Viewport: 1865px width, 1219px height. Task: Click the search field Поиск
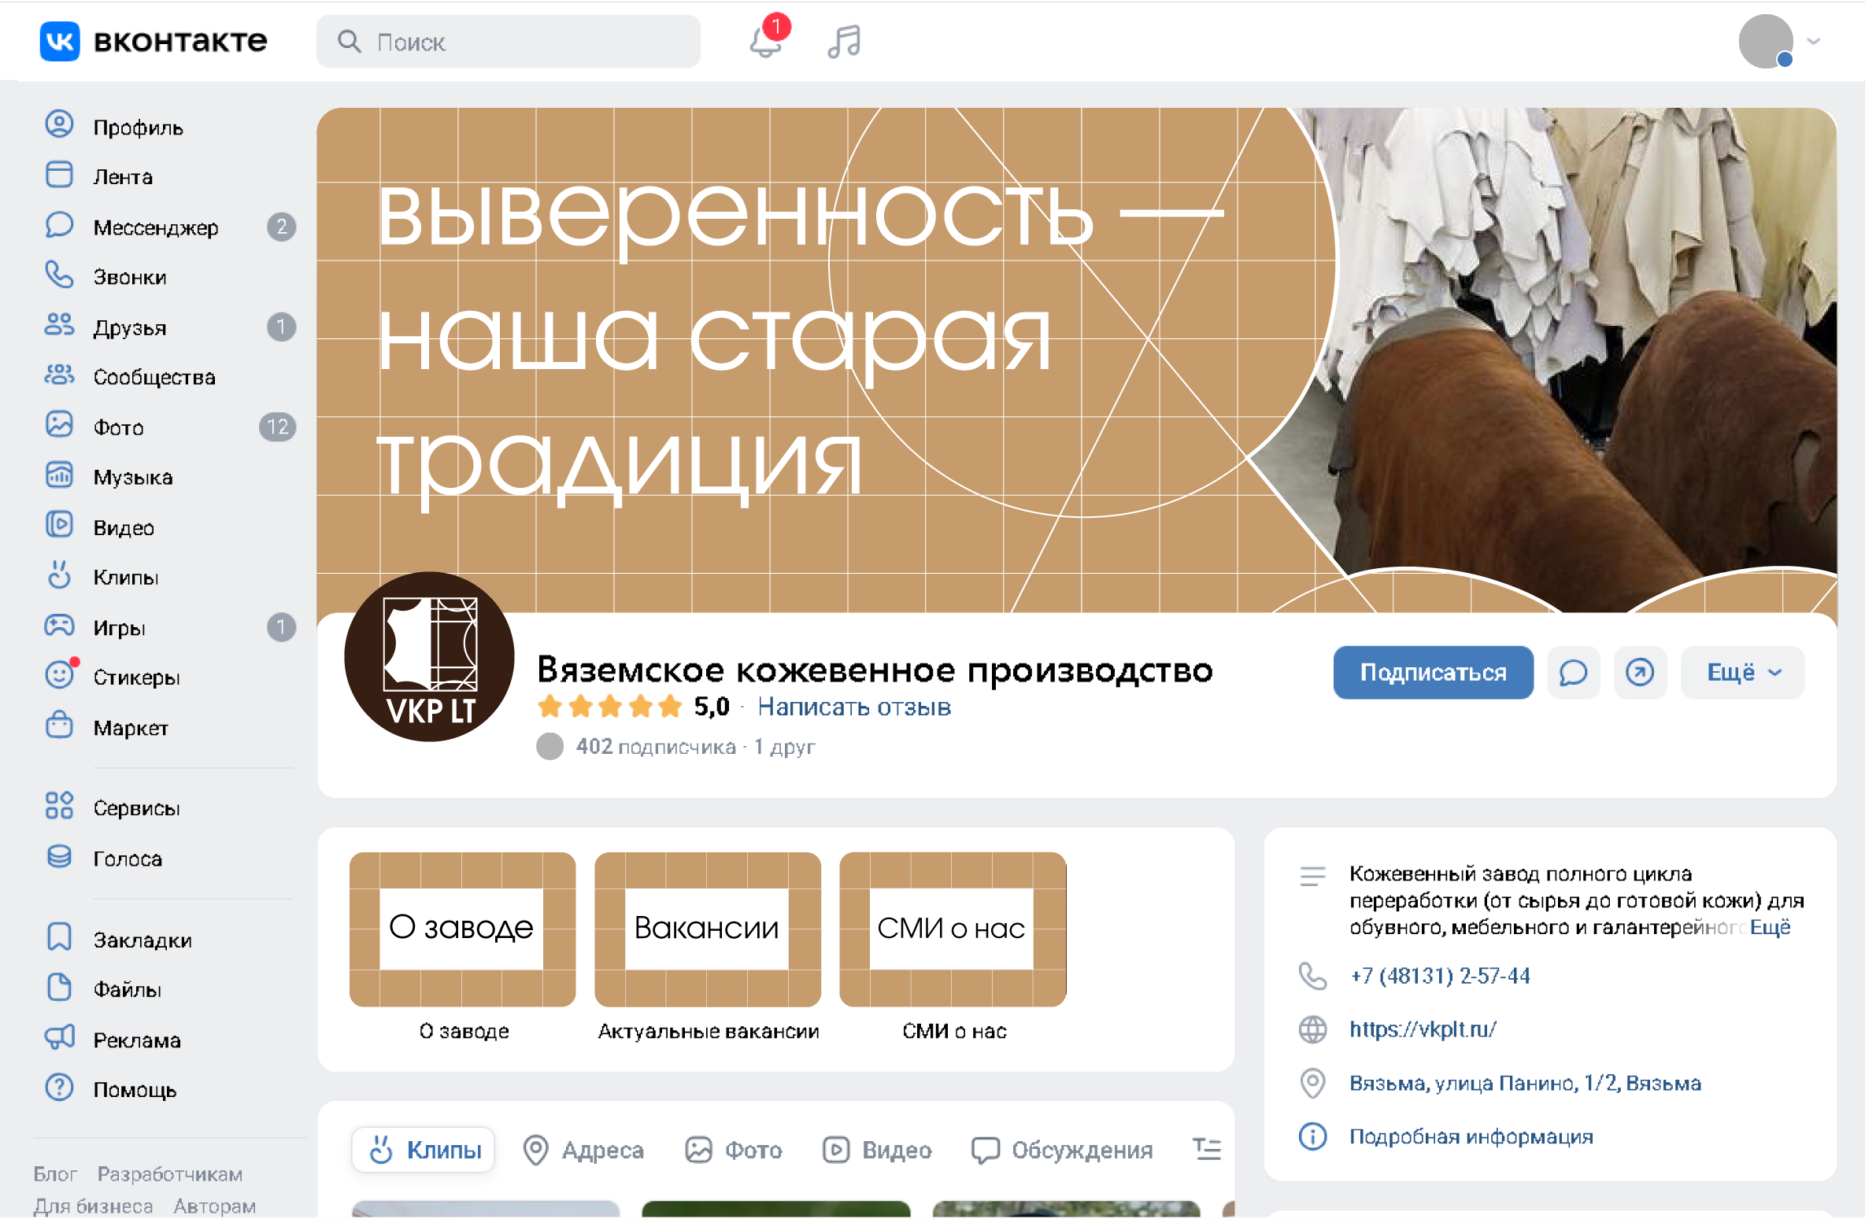tap(509, 41)
